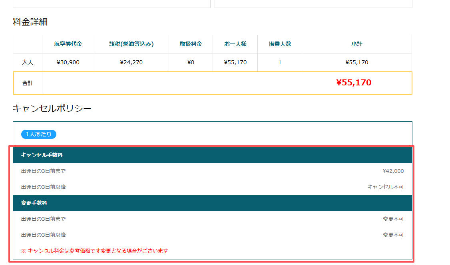The width and height of the screenshot is (450, 265).
Task: Click the 小計 column header
Action: coord(356,44)
